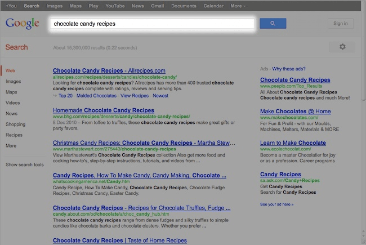
Task: Open Documents in the top bar
Action: pos(184,6)
